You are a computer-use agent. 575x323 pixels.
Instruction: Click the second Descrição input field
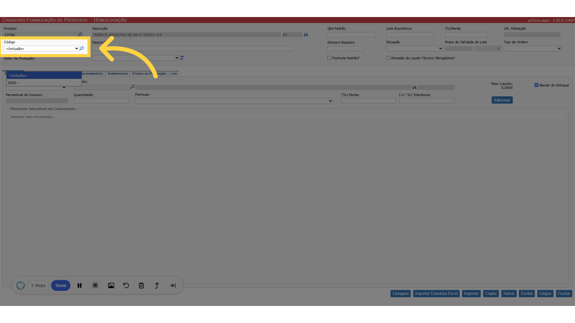coord(192,48)
